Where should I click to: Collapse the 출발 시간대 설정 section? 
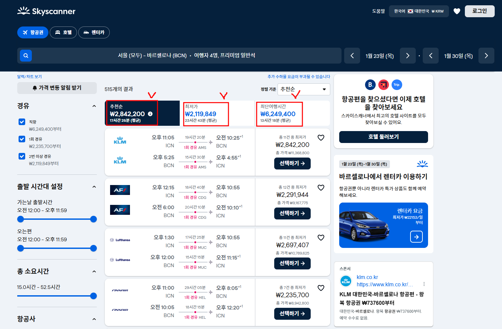tap(94, 186)
